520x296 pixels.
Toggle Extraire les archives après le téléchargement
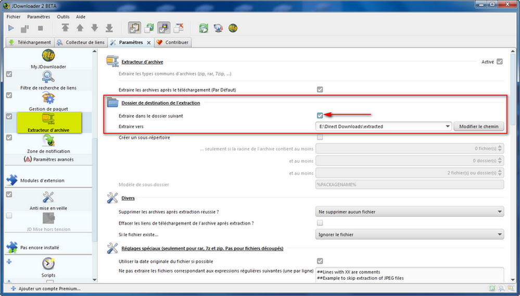(x=320, y=89)
